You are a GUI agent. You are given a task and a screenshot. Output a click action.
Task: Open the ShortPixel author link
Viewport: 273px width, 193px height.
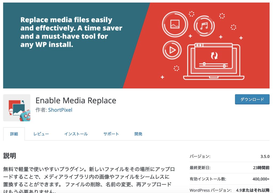pos(60,110)
